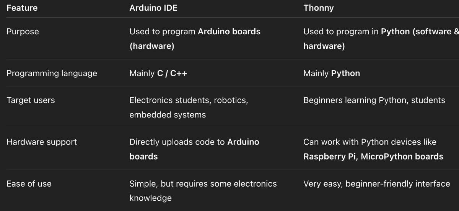Click 'Used to program Arduino boards' text

(x=195, y=32)
